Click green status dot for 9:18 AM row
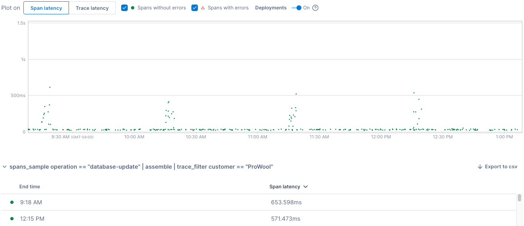The image size is (524, 226). (12, 202)
